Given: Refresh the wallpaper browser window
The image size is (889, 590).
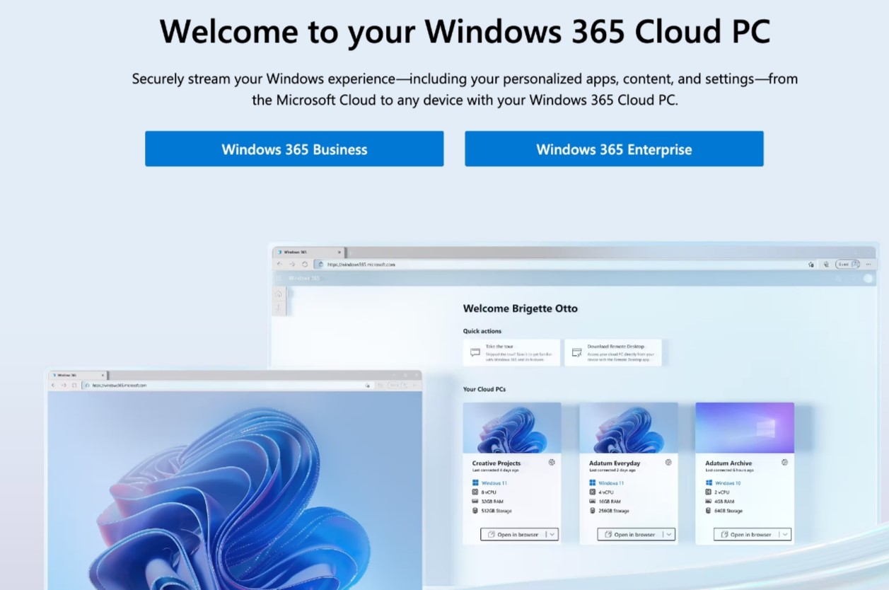Looking at the screenshot, I should pos(74,385).
